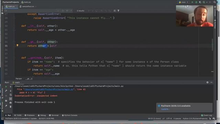Click the green Rerun icon in Run panel
The width and height of the screenshot is (220, 124).
point(6,87)
